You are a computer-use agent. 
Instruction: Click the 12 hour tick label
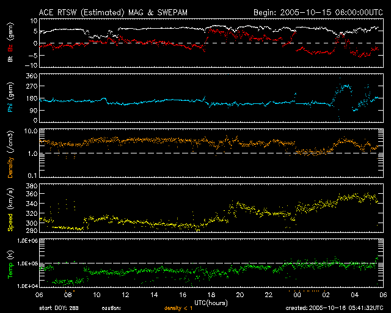125,295
